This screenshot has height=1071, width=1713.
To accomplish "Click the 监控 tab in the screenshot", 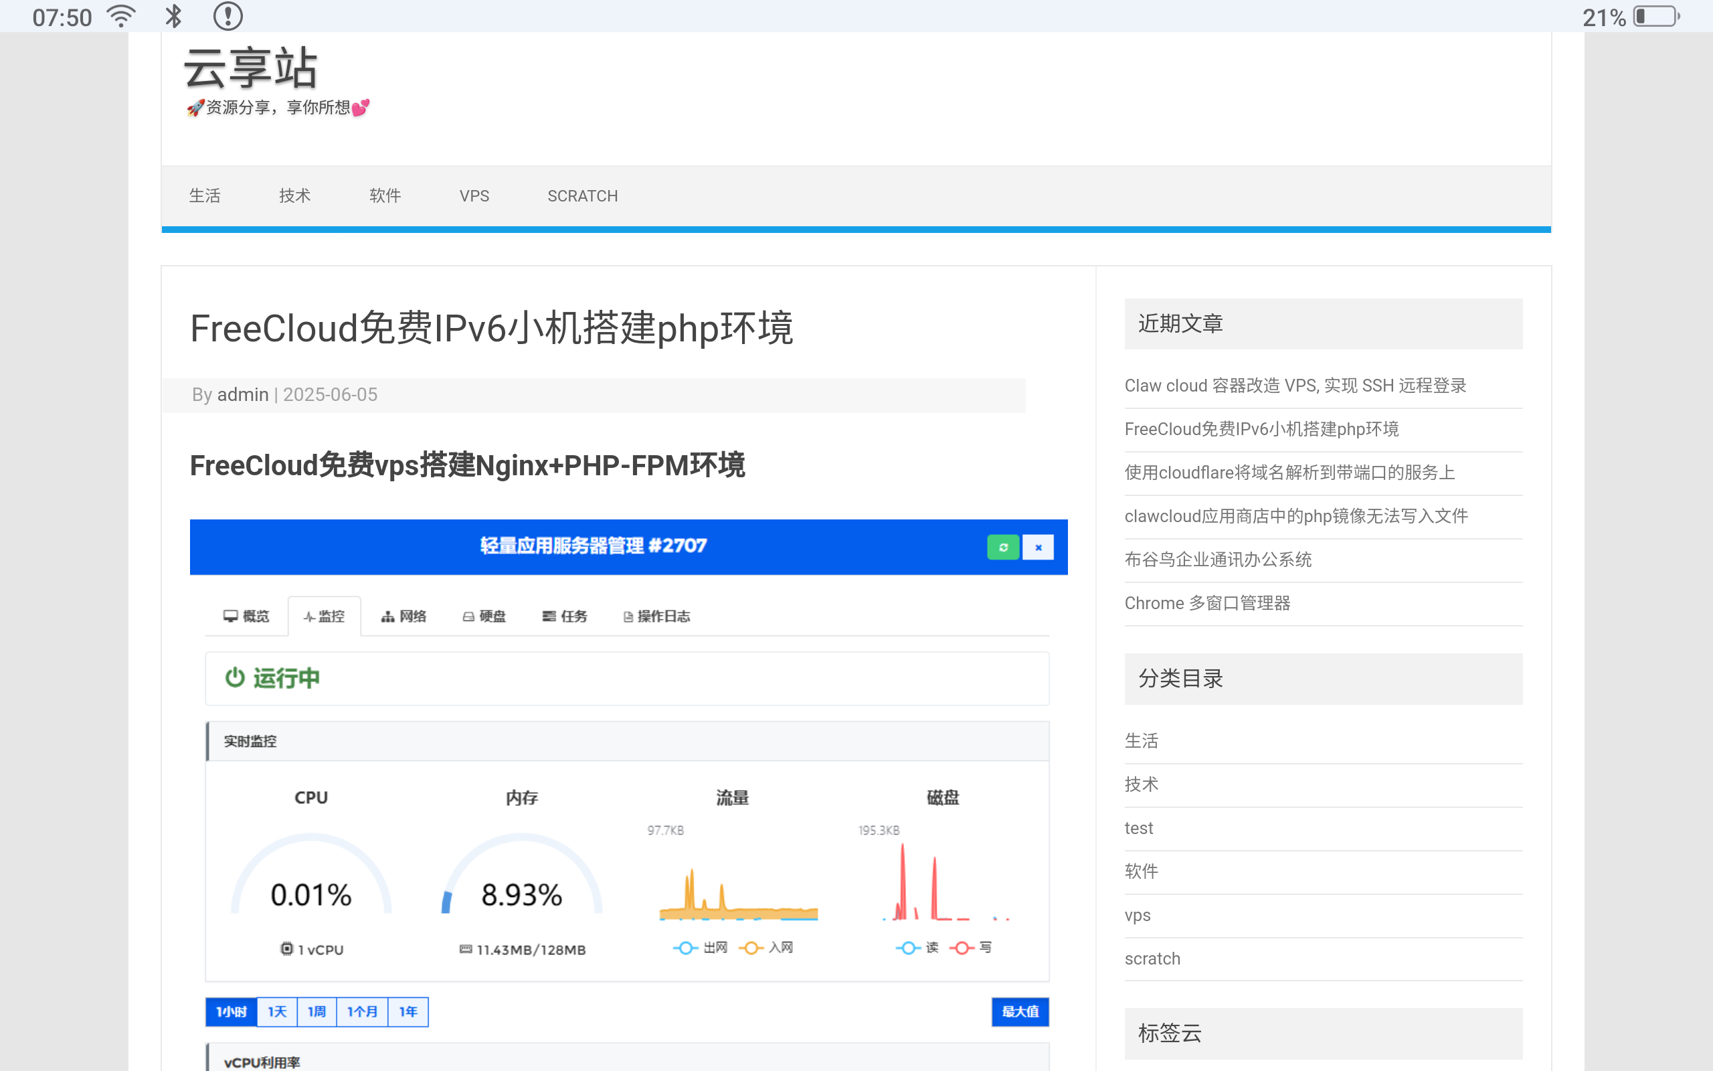I will click(324, 616).
